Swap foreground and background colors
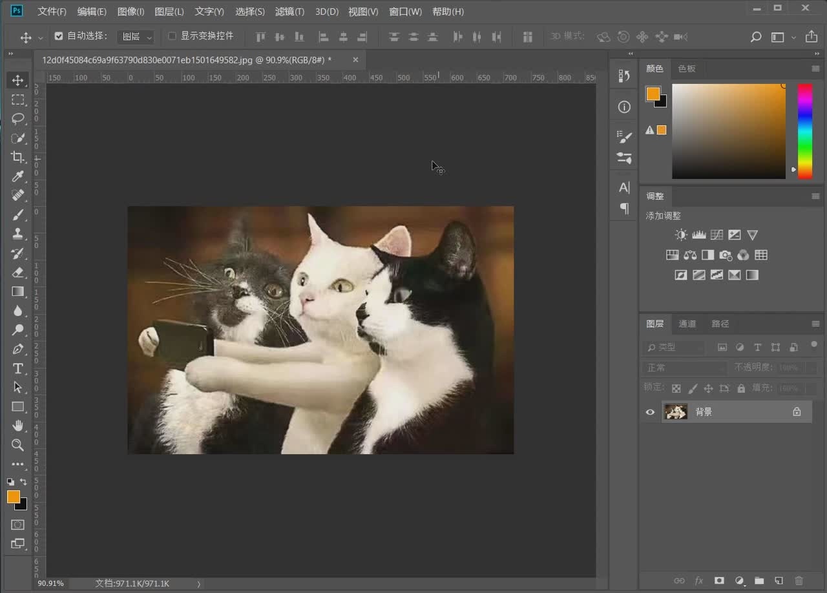 (24, 482)
